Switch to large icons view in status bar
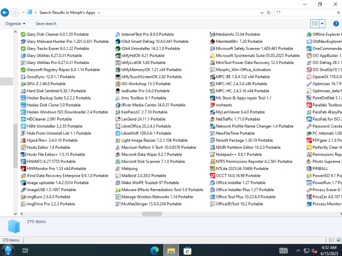Viewport: 342px width, 256px height. [x=339, y=240]
